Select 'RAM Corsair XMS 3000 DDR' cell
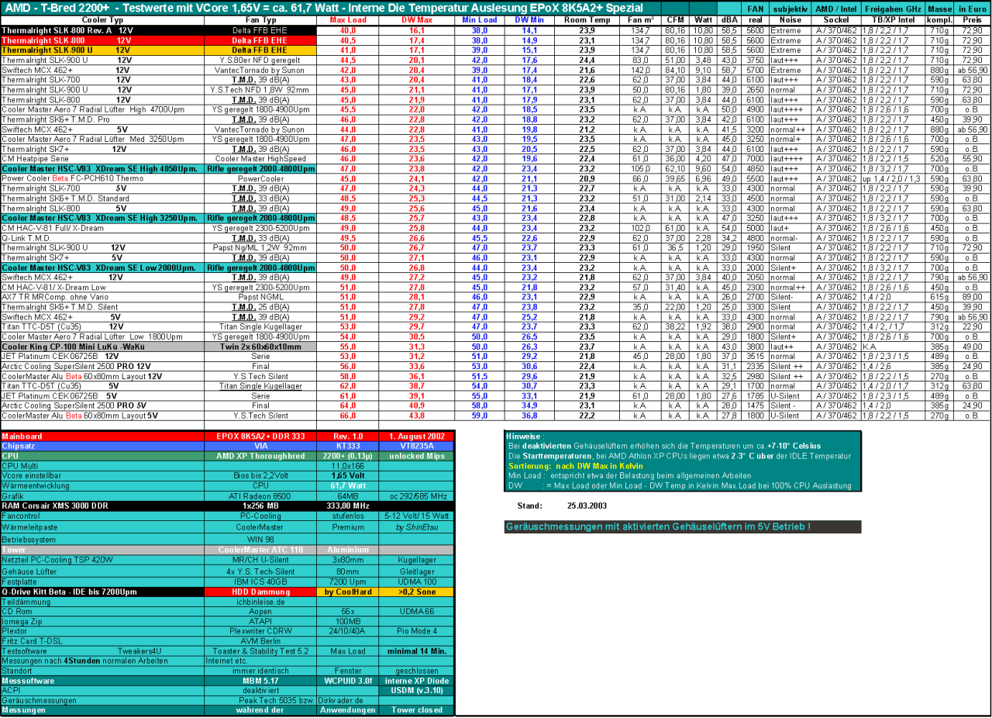 (102, 506)
